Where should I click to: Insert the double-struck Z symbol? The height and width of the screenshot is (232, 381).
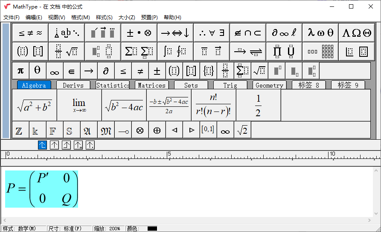20,130
